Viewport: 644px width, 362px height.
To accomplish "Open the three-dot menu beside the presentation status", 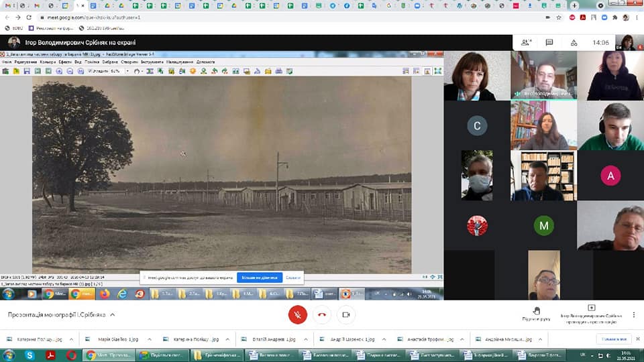I will (634, 314).
